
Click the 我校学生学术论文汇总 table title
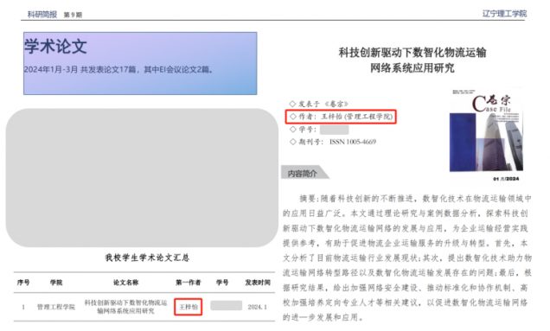click(x=147, y=258)
